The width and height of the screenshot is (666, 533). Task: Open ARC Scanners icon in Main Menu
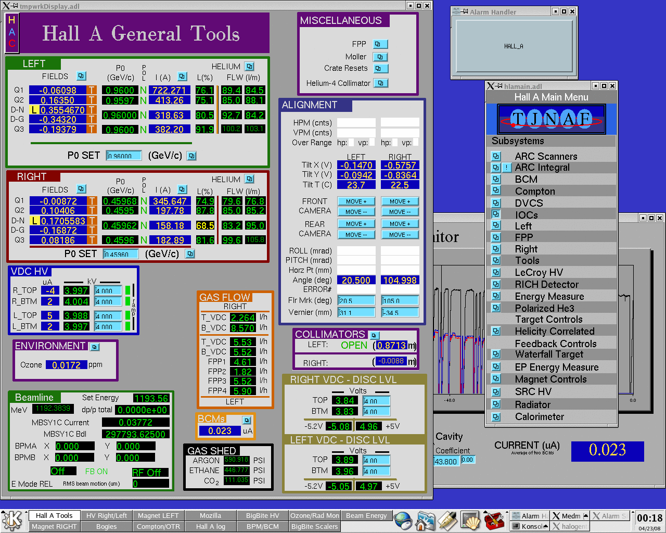tap(496, 156)
